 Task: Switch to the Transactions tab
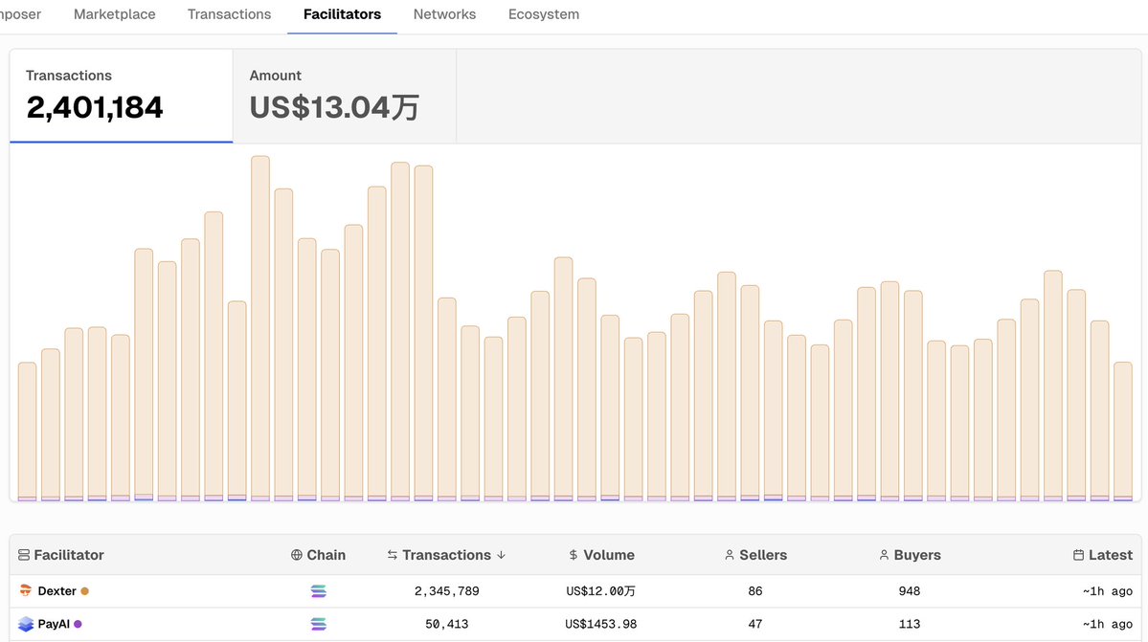pos(229,14)
